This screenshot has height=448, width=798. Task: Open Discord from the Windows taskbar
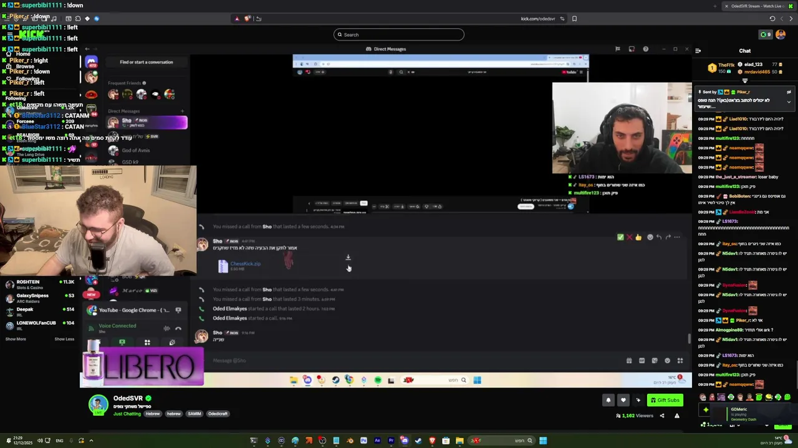tap(405, 441)
